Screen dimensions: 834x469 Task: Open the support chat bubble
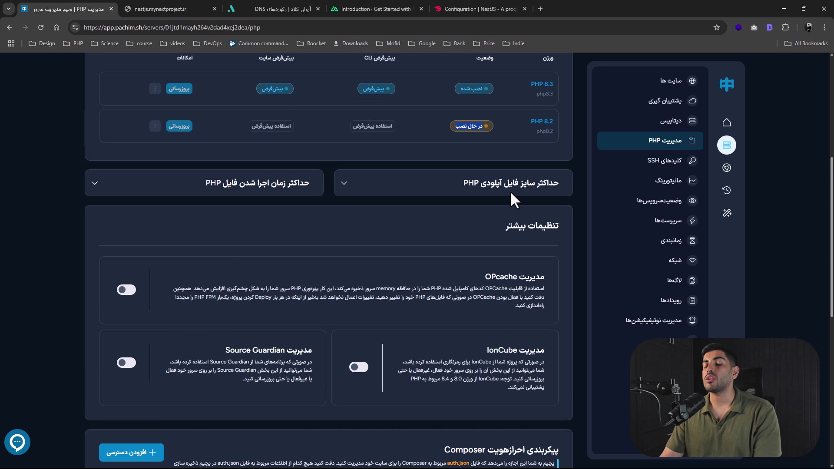[x=17, y=442]
